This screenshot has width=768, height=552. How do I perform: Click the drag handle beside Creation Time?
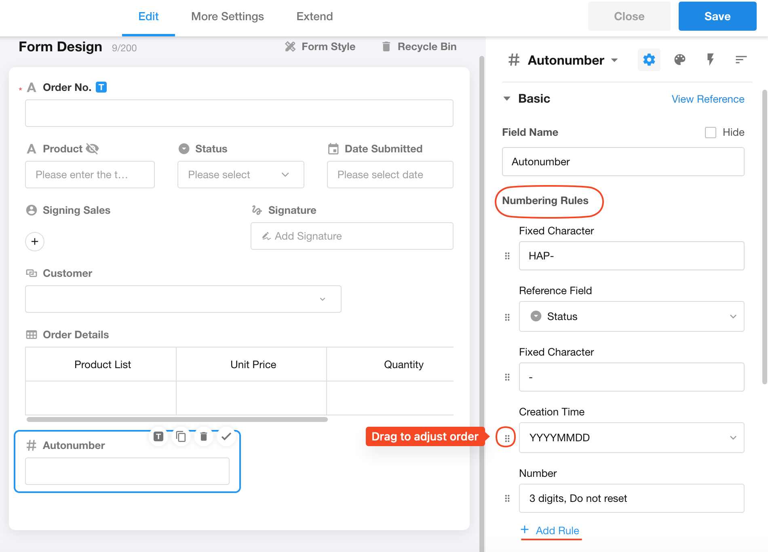507,438
